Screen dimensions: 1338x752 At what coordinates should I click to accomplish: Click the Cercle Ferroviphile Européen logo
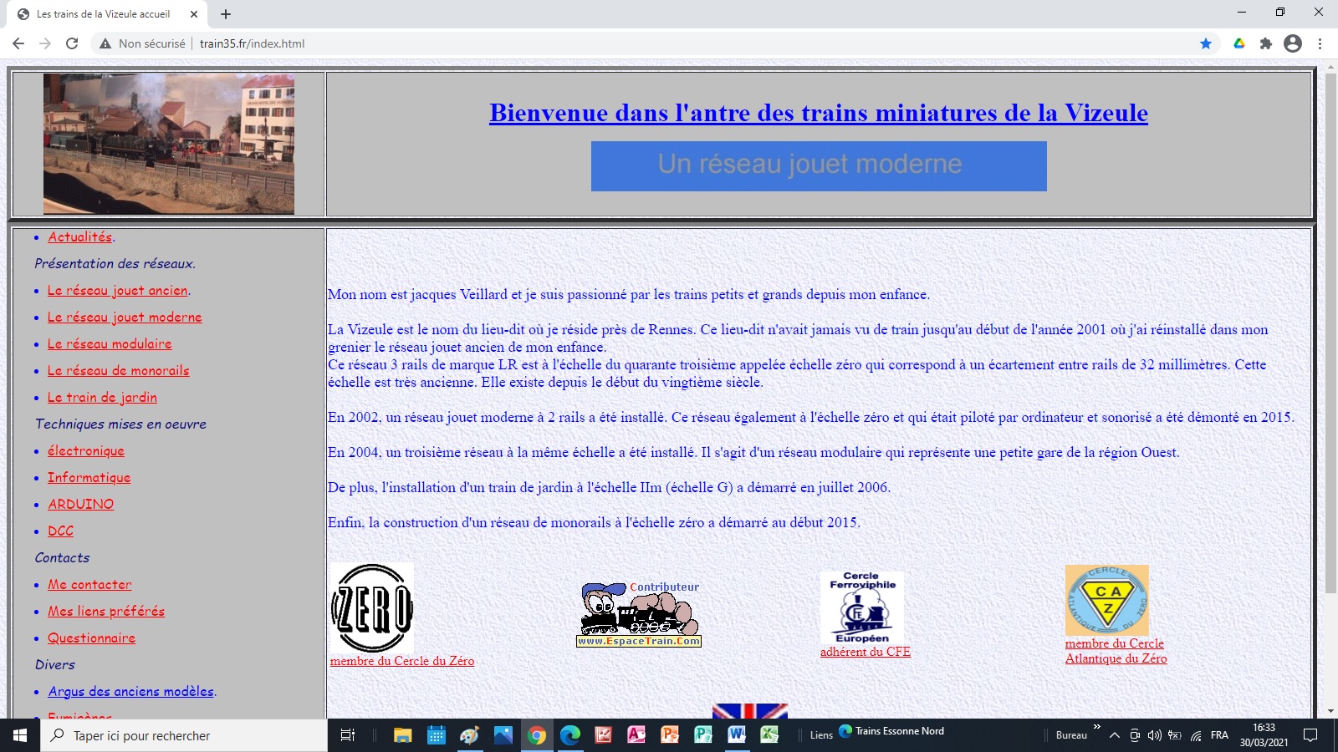click(862, 607)
